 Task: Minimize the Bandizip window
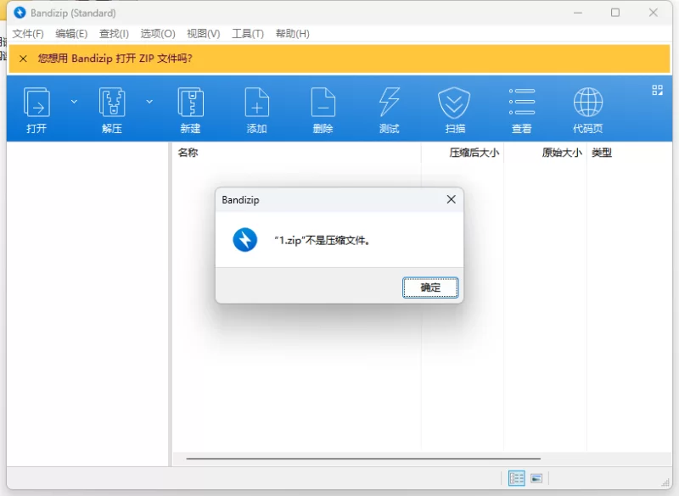coord(578,13)
